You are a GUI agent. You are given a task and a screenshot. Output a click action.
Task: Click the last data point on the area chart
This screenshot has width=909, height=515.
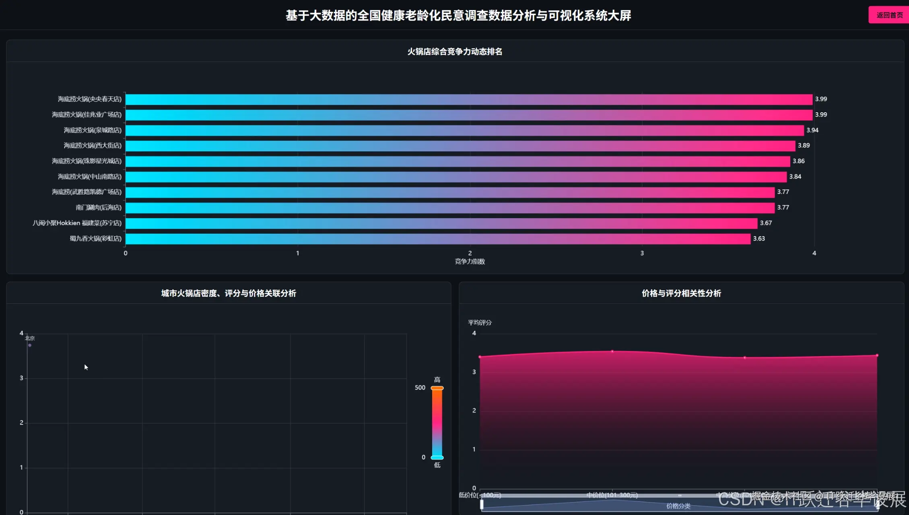click(x=877, y=355)
